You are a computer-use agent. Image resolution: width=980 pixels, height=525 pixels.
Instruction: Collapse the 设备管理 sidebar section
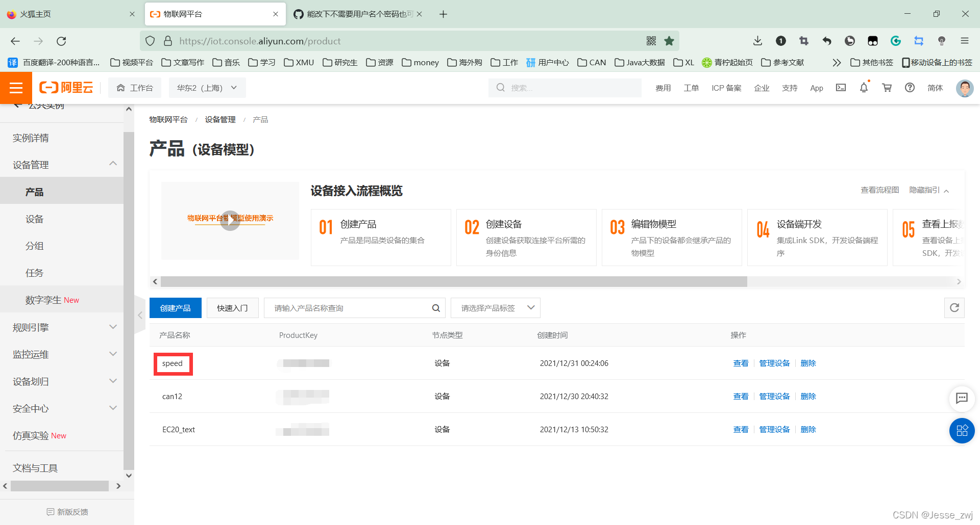pyautogui.click(x=113, y=164)
